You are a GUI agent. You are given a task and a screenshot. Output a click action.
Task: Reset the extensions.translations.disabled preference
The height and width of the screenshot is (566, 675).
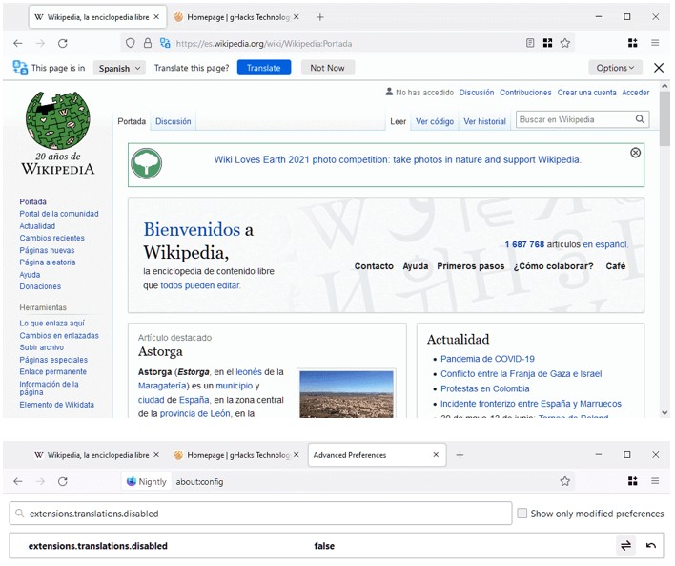[x=651, y=546]
